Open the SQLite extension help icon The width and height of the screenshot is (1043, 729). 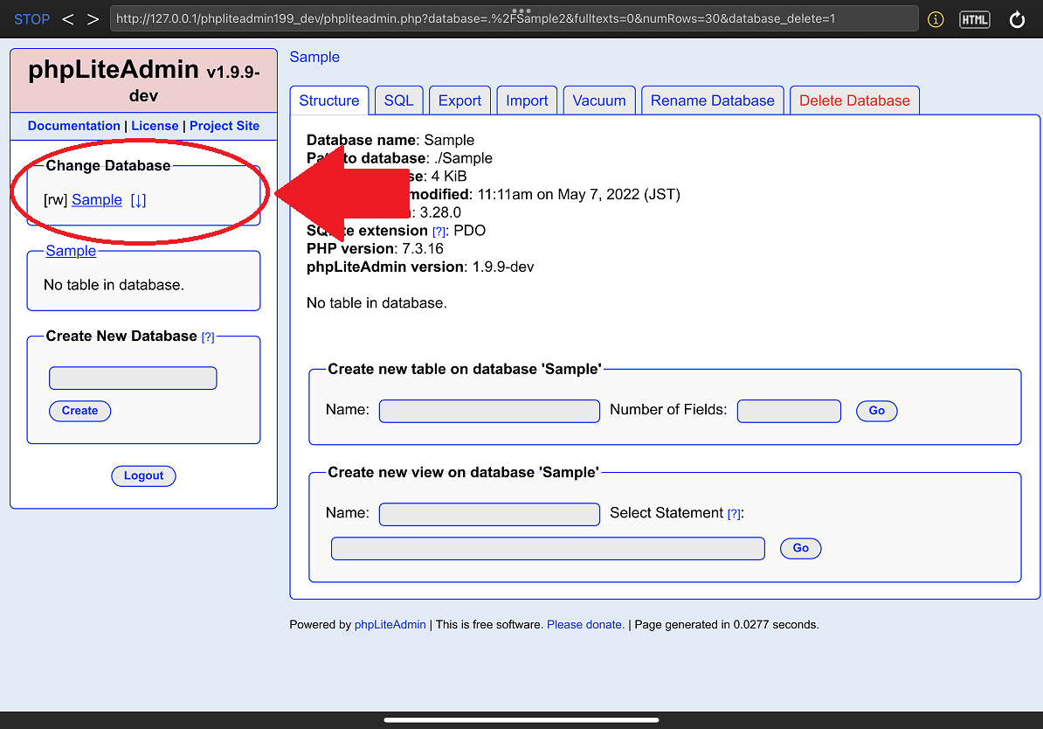(439, 232)
